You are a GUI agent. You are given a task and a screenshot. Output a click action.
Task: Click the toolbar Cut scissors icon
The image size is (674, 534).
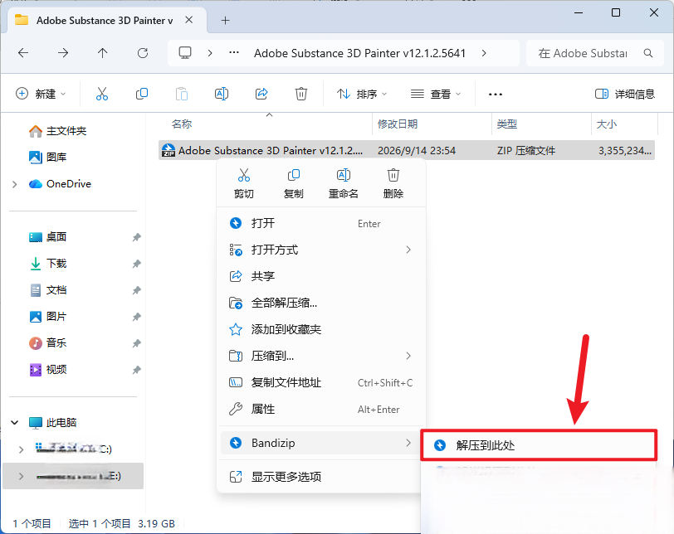coord(102,94)
